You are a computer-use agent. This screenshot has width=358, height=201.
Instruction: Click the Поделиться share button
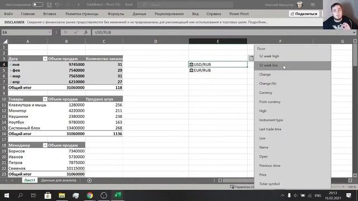304,14
